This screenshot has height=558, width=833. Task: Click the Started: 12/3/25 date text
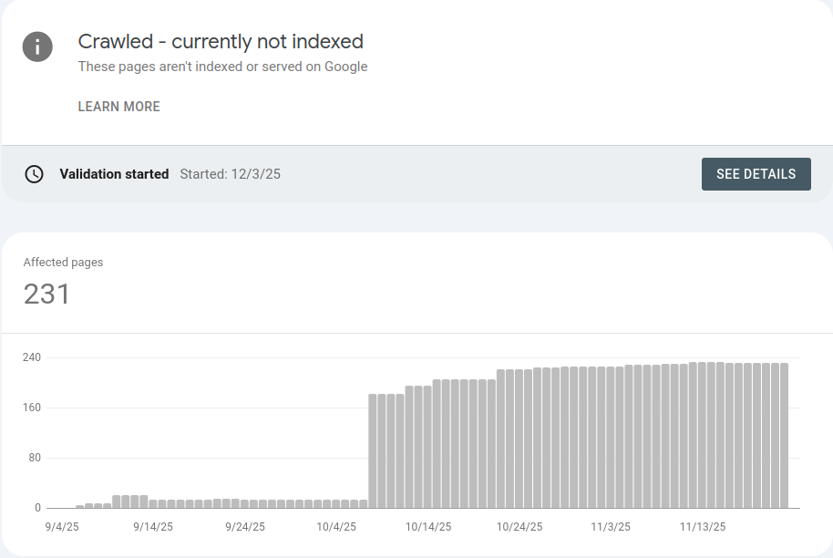point(230,174)
